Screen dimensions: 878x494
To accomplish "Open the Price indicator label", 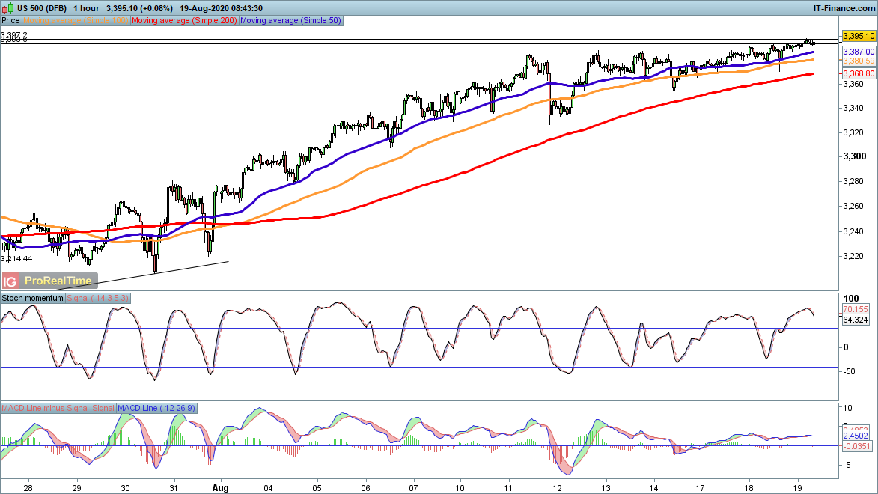I will pyautogui.click(x=10, y=21).
